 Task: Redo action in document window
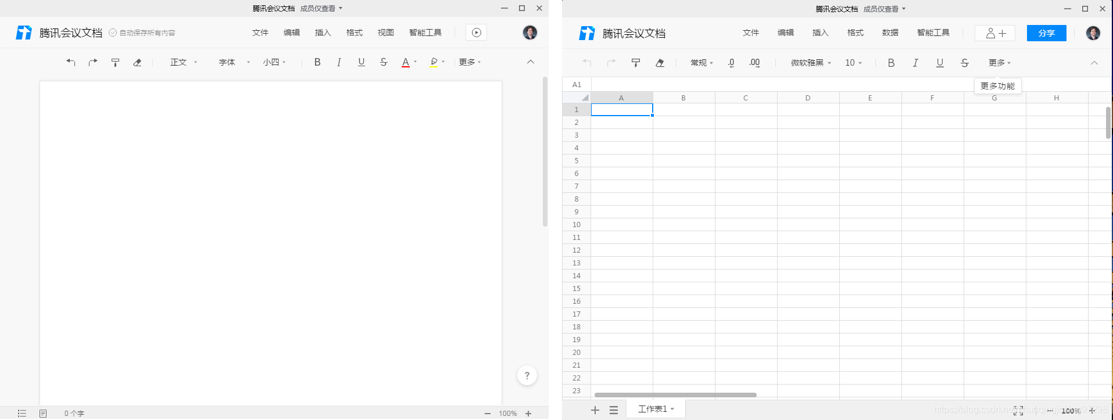click(x=93, y=62)
